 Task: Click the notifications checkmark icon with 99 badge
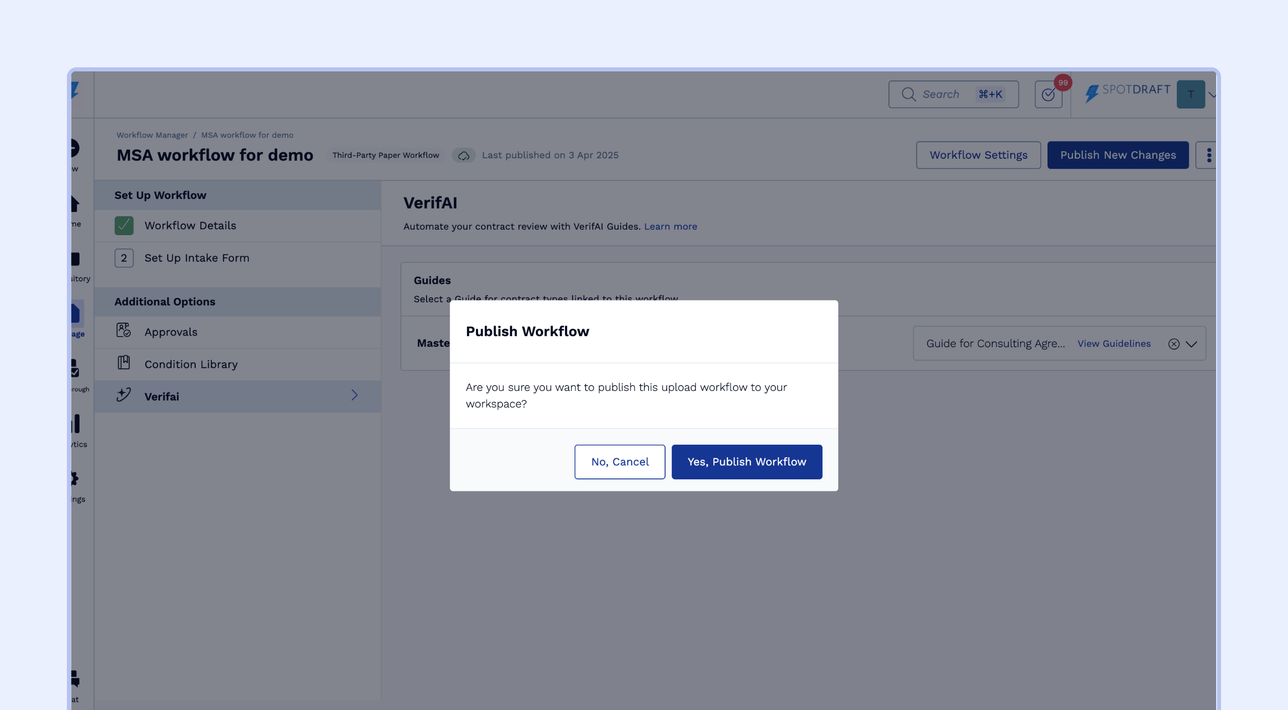coord(1049,94)
